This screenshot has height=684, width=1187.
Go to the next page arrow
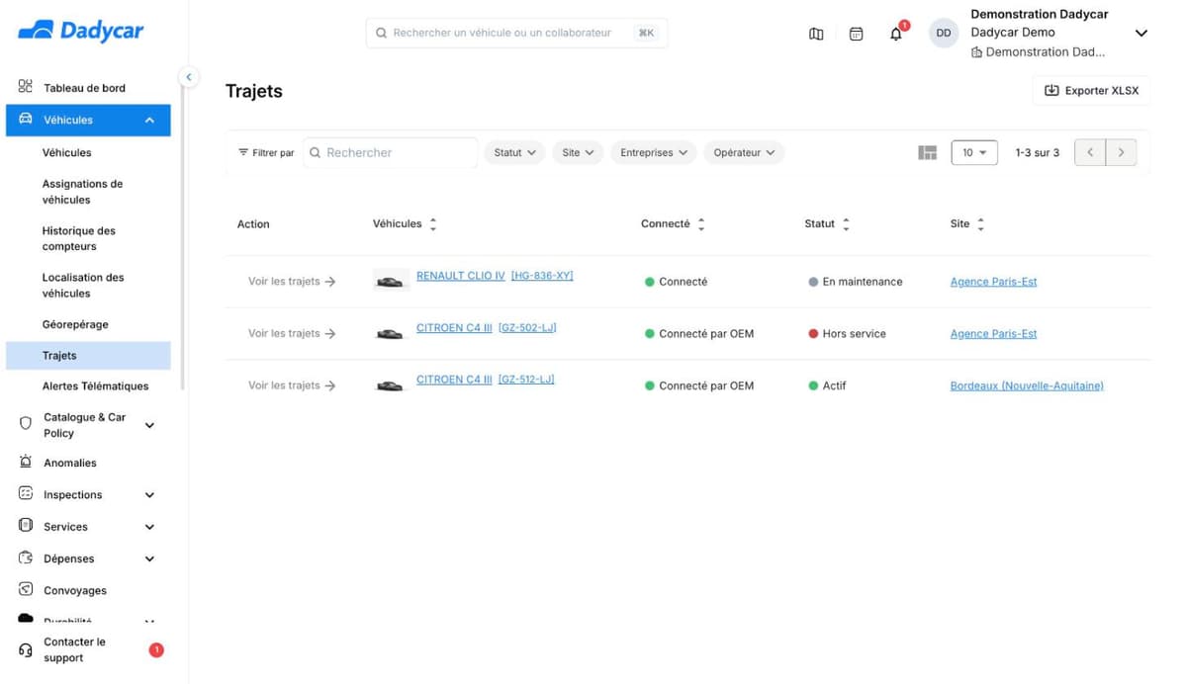(1121, 152)
